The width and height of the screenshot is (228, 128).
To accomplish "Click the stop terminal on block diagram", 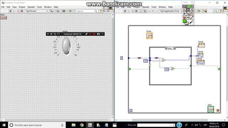I will [x=211, y=110].
